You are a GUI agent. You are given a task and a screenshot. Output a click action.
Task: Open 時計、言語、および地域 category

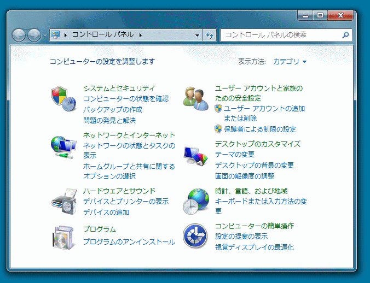click(251, 191)
